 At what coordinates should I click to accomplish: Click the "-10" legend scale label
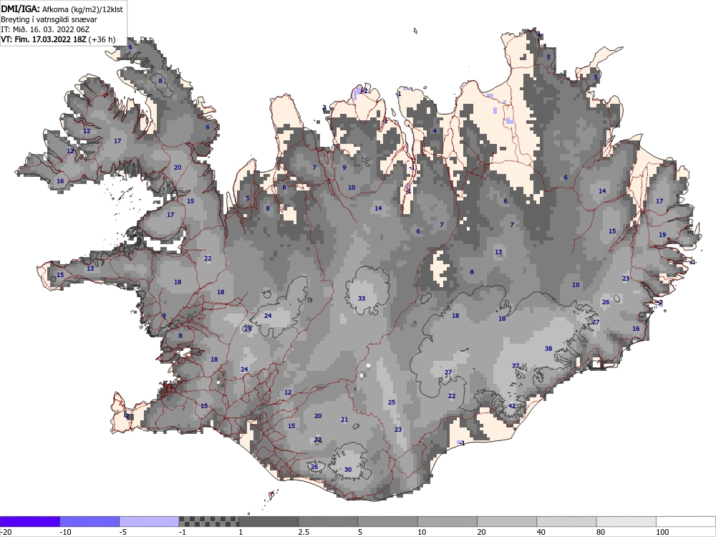click(66, 532)
